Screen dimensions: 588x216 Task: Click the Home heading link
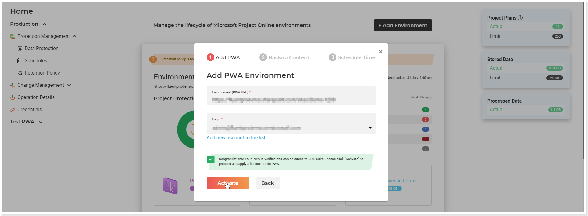pos(21,11)
